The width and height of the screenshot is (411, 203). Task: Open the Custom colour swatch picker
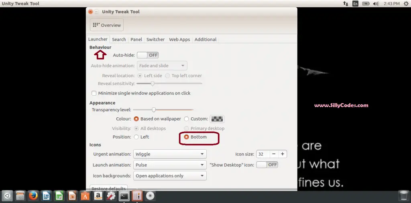point(217,119)
